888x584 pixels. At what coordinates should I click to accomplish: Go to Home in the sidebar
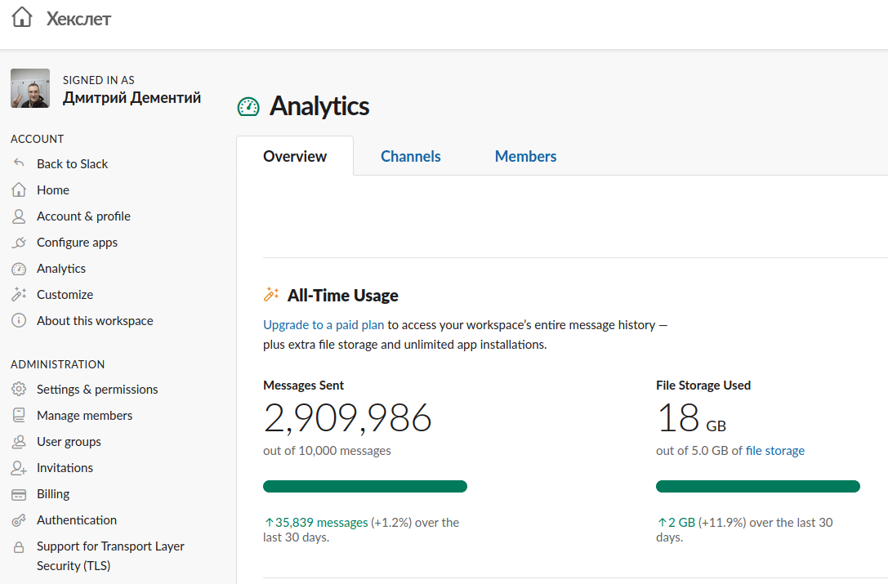click(x=53, y=189)
